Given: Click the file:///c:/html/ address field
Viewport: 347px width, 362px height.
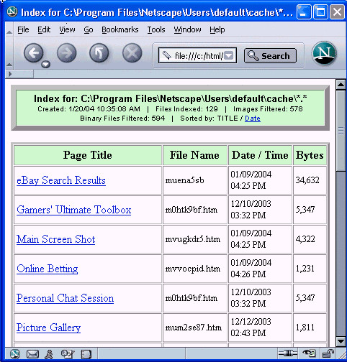Looking at the screenshot, I should tap(197, 56).
